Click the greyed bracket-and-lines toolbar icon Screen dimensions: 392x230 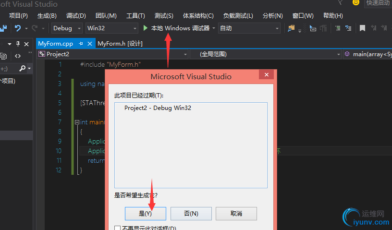tap(323, 28)
